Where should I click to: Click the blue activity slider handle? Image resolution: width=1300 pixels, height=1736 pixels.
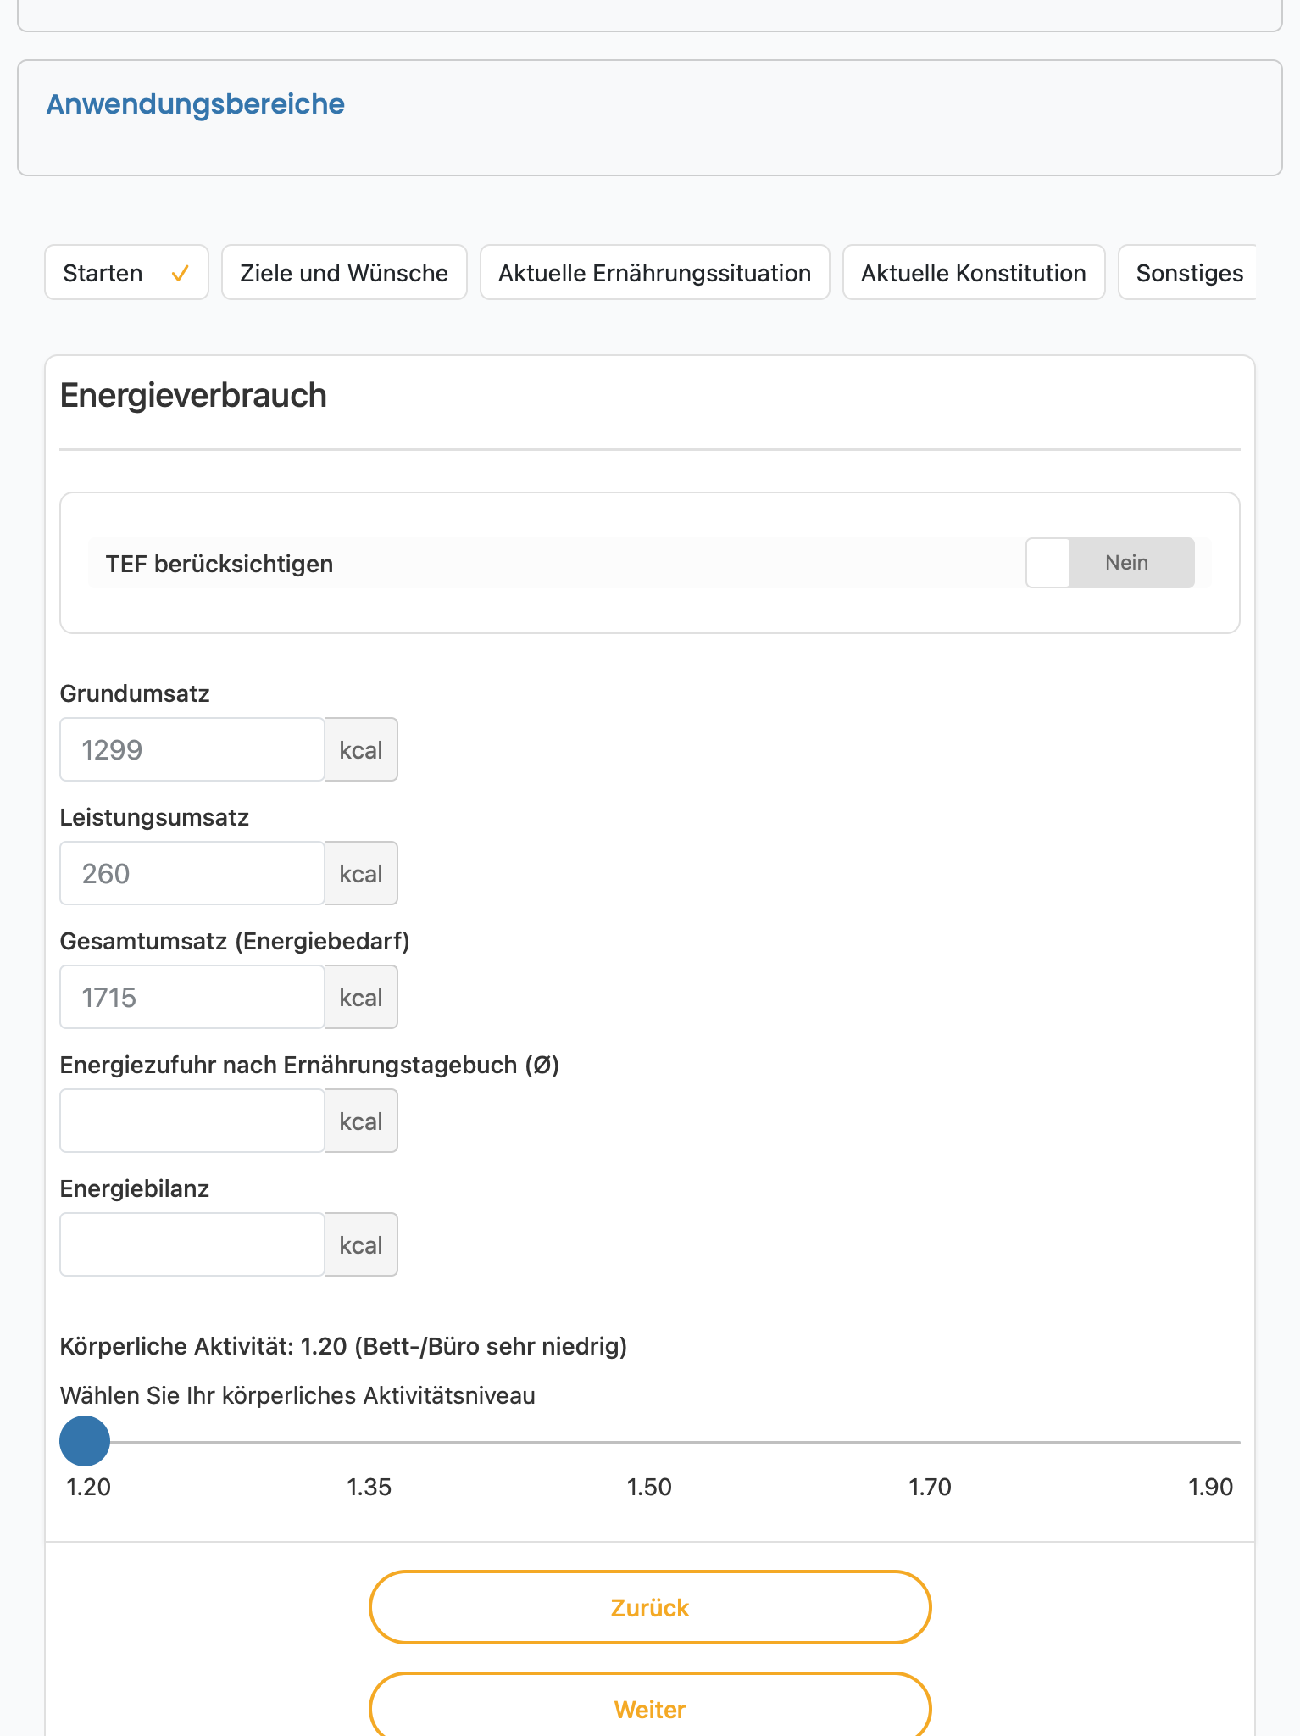pos(85,1441)
